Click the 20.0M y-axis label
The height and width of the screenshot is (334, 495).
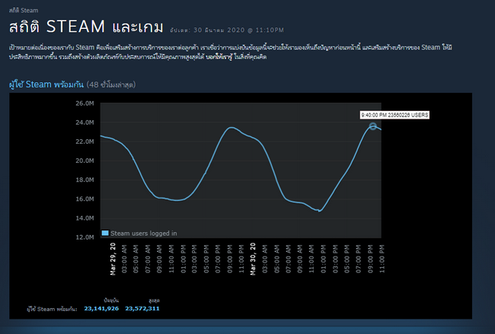pos(85,161)
